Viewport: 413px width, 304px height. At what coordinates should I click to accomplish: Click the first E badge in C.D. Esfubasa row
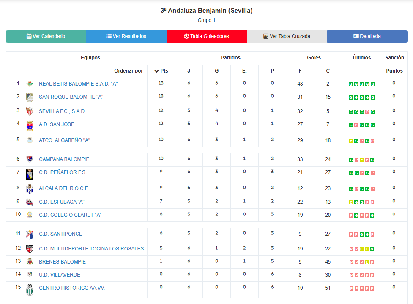pos(351,202)
